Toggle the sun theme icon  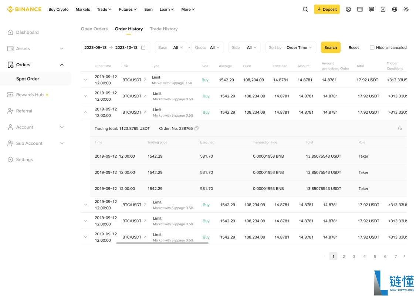[x=406, y=9]
